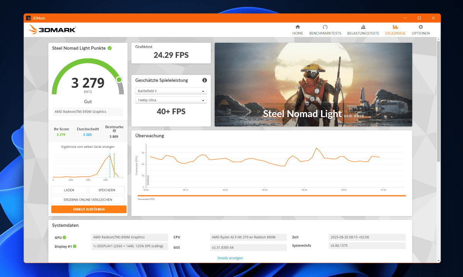The image size is (463, 277).
Task: Click the framerate monitoring line chart
Action: (269, 167)
